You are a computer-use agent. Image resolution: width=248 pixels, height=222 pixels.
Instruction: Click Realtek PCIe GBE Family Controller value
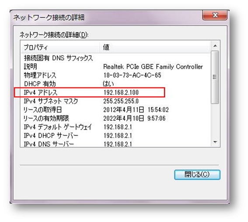pos(153,67)
